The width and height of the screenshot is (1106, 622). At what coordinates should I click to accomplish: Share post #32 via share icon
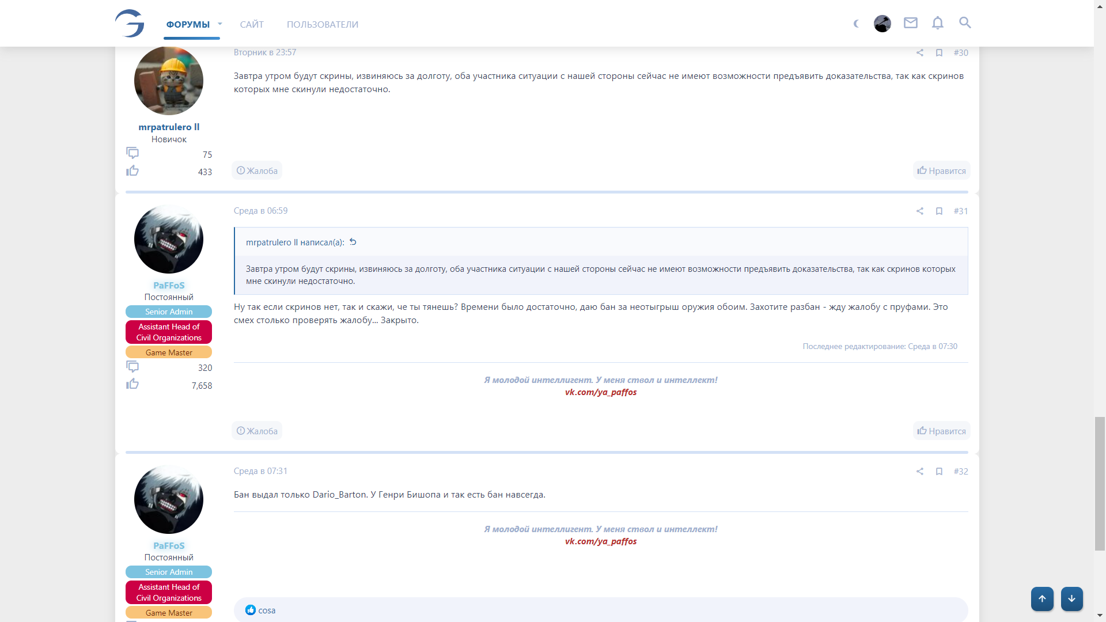(920, 472)
